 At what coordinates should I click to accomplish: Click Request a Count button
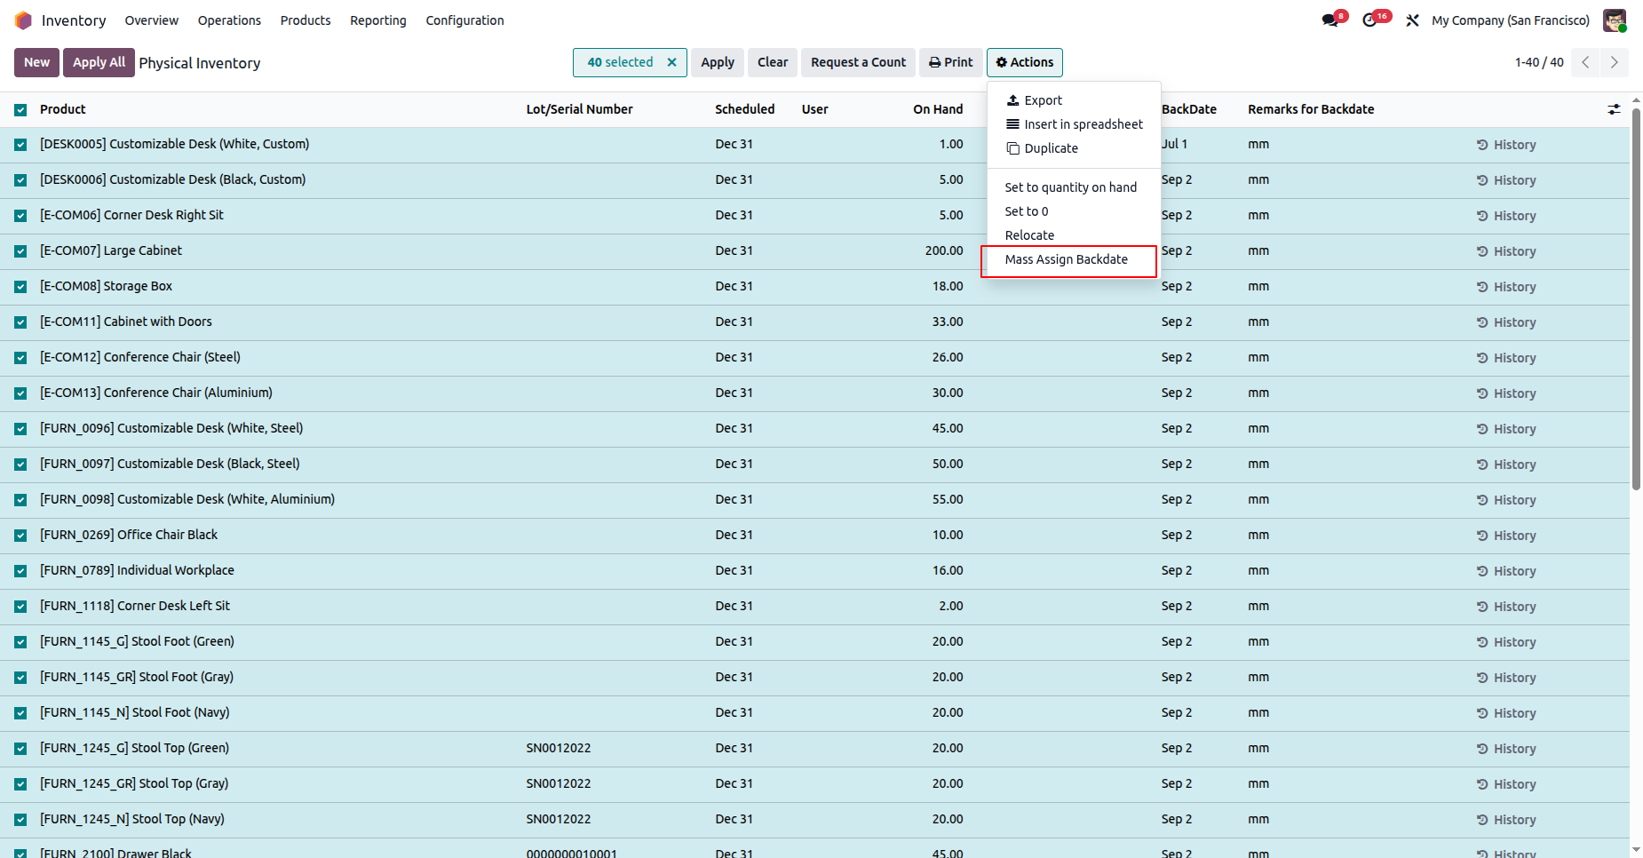[x=858, y=62]
